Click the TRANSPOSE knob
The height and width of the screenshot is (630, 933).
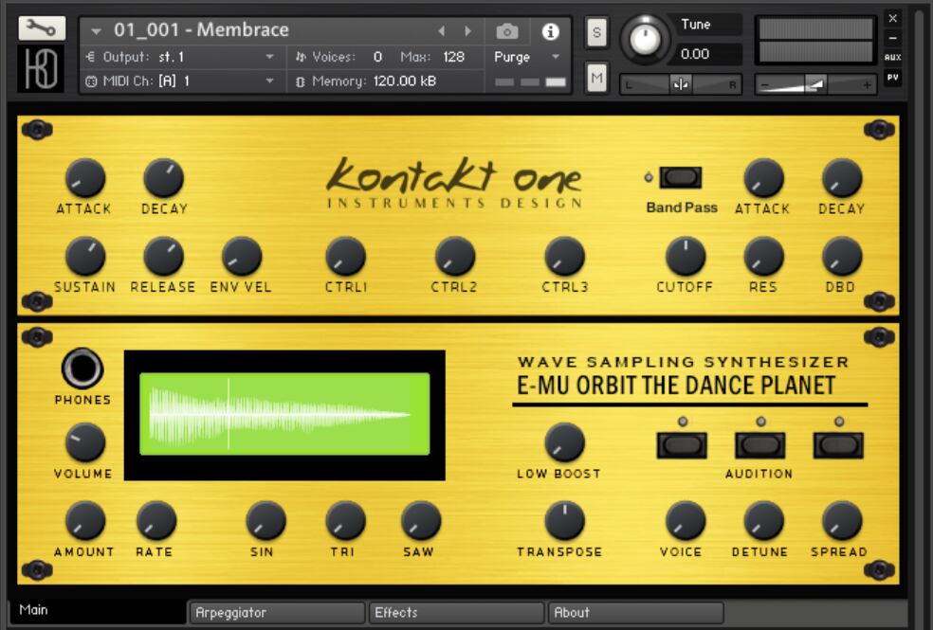[x=565, y=521]
